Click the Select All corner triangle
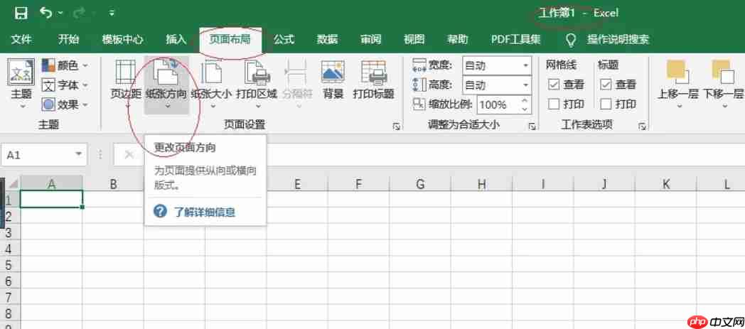This screenshot has height=329, width=745. pos(13,183)
